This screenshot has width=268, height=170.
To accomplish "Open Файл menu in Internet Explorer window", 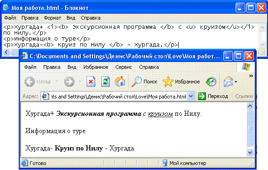I will click(30, 67).
